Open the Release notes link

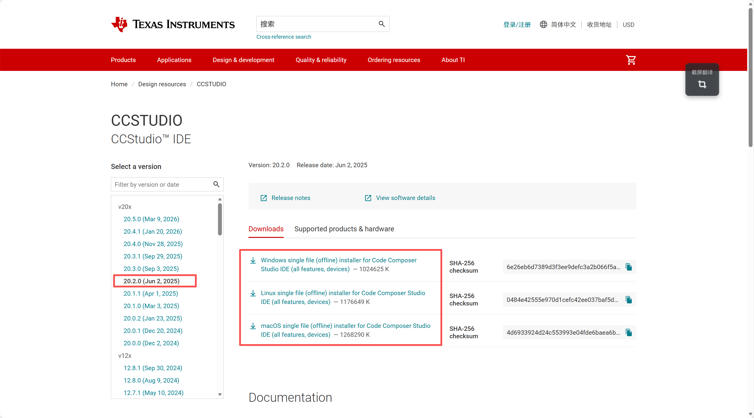coord(291,198)
